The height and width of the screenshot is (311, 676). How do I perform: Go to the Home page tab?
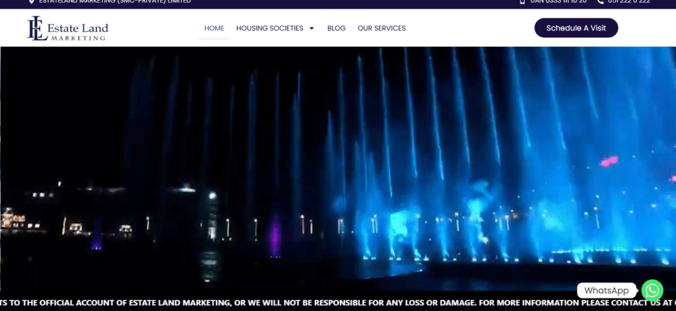[x=214, y=28]
